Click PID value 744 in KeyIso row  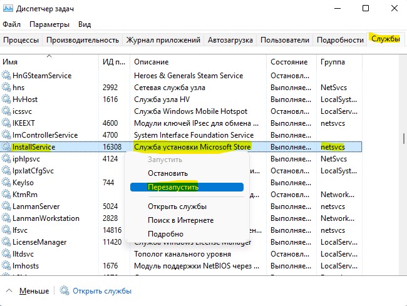tap(108, 183)
